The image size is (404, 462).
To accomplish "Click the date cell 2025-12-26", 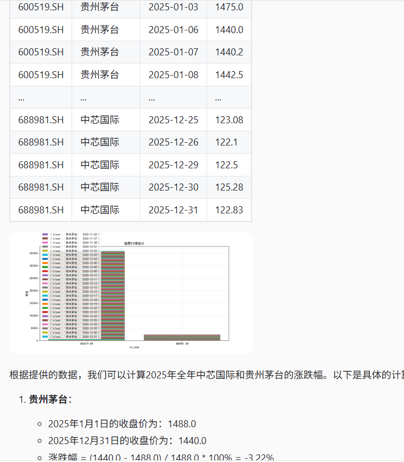I will tap(174, 142).
